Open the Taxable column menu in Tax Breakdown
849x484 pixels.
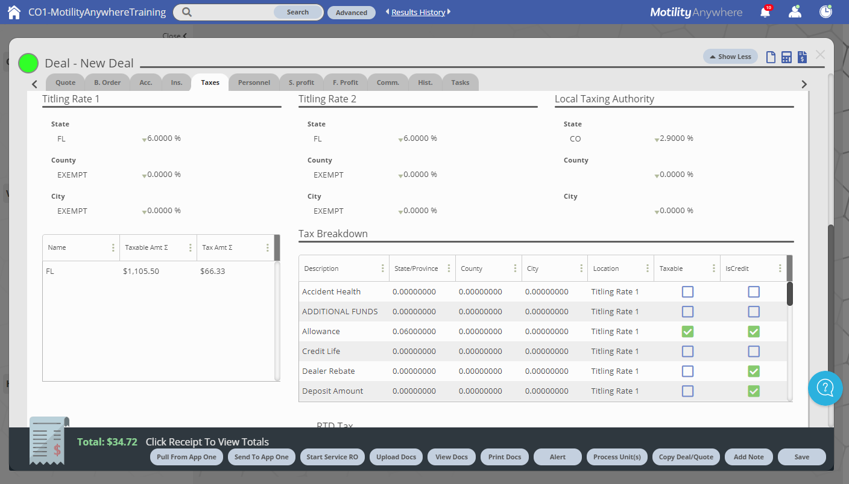point(714,268)
